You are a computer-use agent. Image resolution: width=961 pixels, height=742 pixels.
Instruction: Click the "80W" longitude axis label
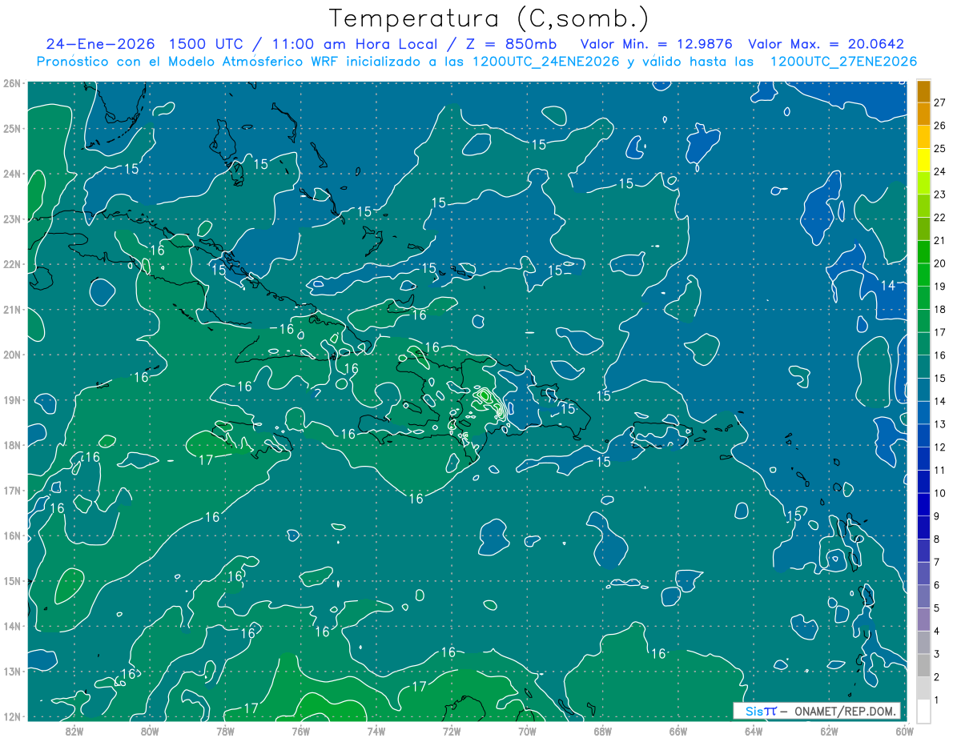[x=150, y=731]
